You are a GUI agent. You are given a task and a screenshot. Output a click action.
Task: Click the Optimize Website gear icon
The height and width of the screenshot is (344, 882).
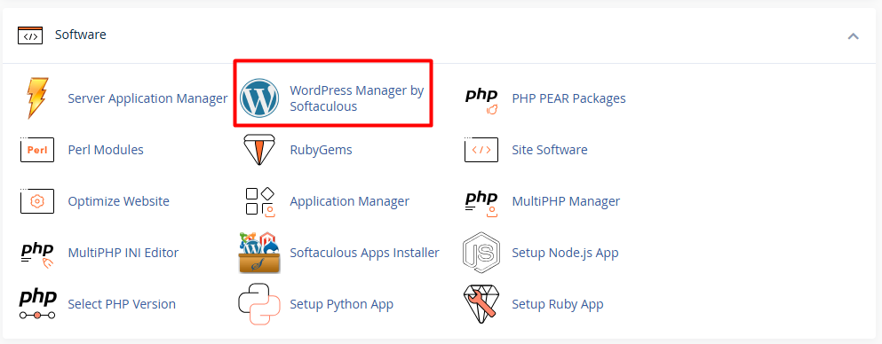click(x=37, y=201)
